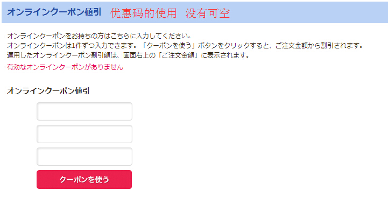Focus the second coupon code input field
Viewport: 388px width, 197px height.
click(x=84, y=134)
